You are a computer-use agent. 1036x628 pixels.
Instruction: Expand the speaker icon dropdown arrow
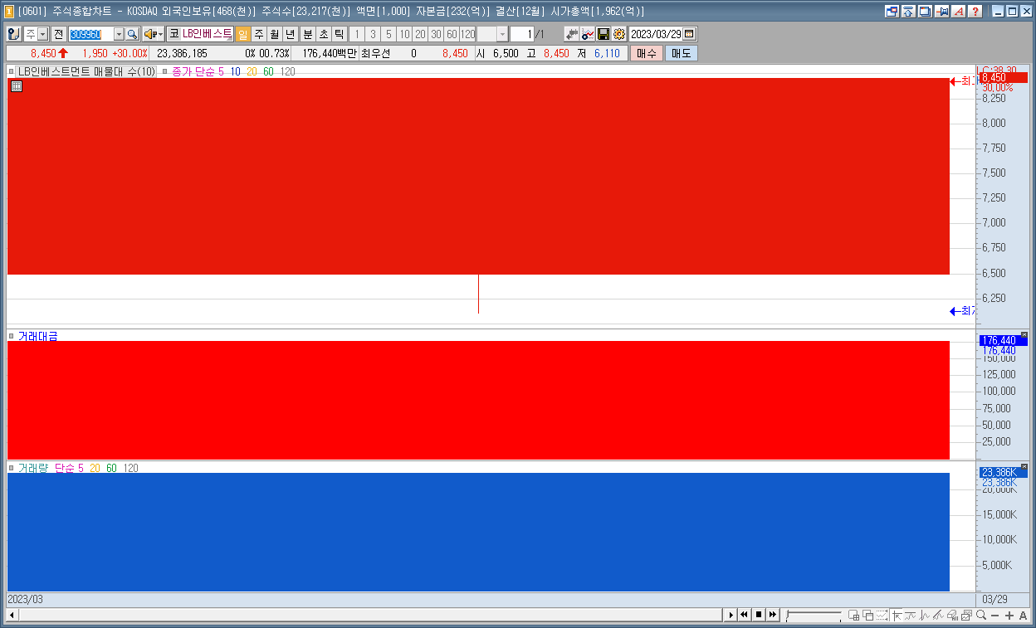[x=160, y=34]
